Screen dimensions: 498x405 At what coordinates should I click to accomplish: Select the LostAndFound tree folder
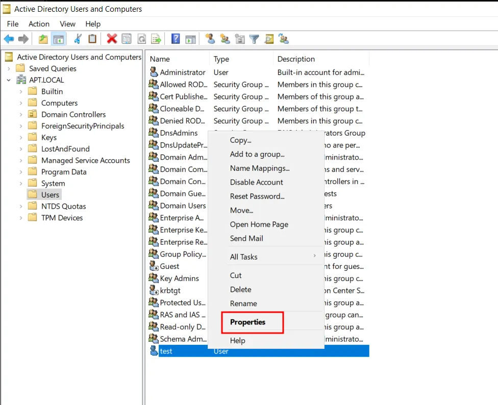[x=59, y=149]
